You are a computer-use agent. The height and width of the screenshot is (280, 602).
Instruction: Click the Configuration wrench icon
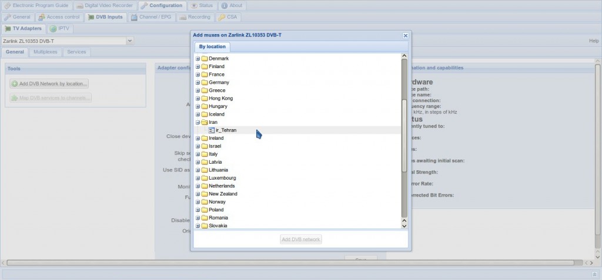(144, 6)
